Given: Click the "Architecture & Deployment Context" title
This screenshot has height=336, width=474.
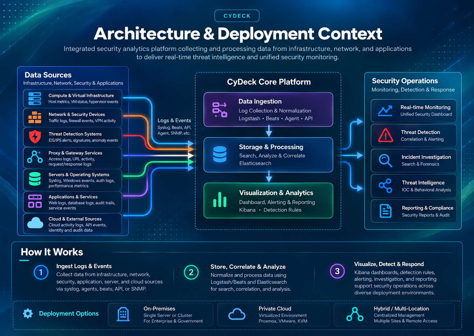Looking at the screenshot, I should coord(238,34).
